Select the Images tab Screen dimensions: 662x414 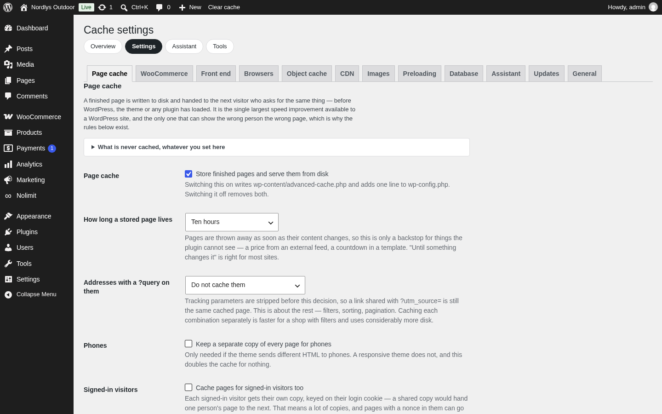[x=378, y=74]
